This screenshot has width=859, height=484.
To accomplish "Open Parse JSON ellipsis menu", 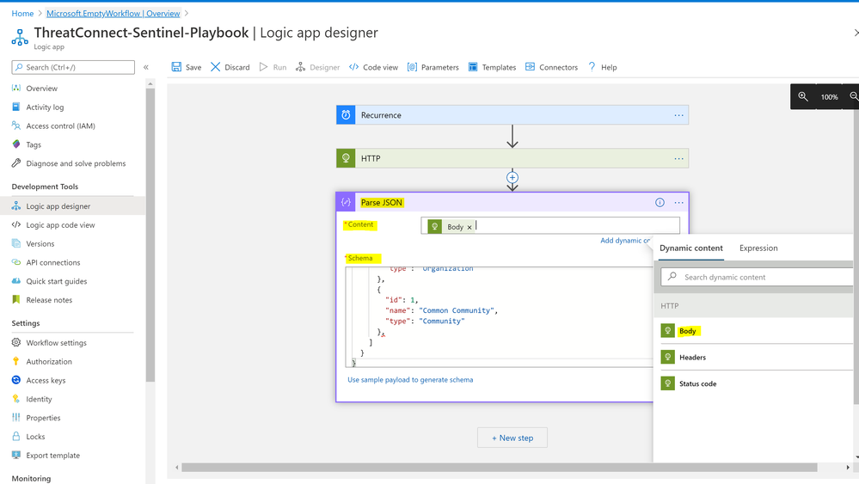I will coord(678,203).
